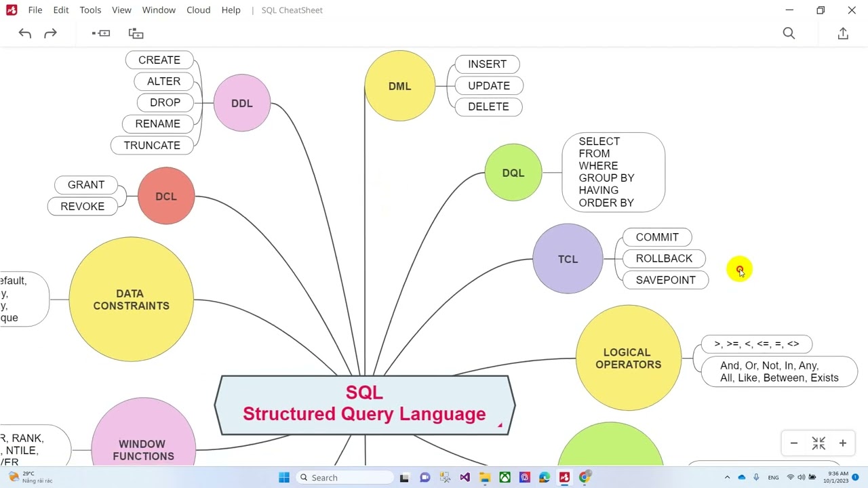Viewport: 868px width, 488px height.
Task: Click the ALTER subtopic
Action: (163, 81)
